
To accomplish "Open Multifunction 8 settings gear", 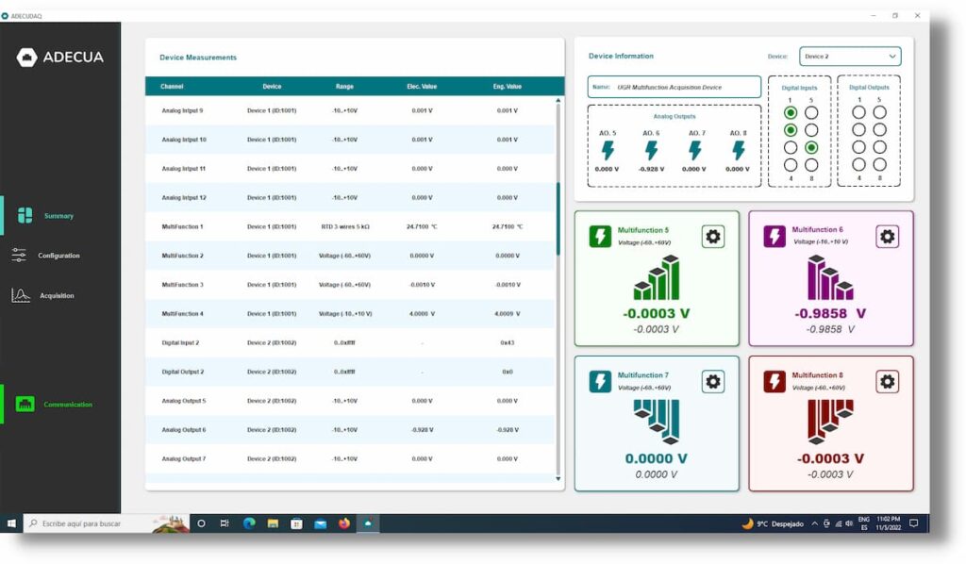I will click(887, 381).
